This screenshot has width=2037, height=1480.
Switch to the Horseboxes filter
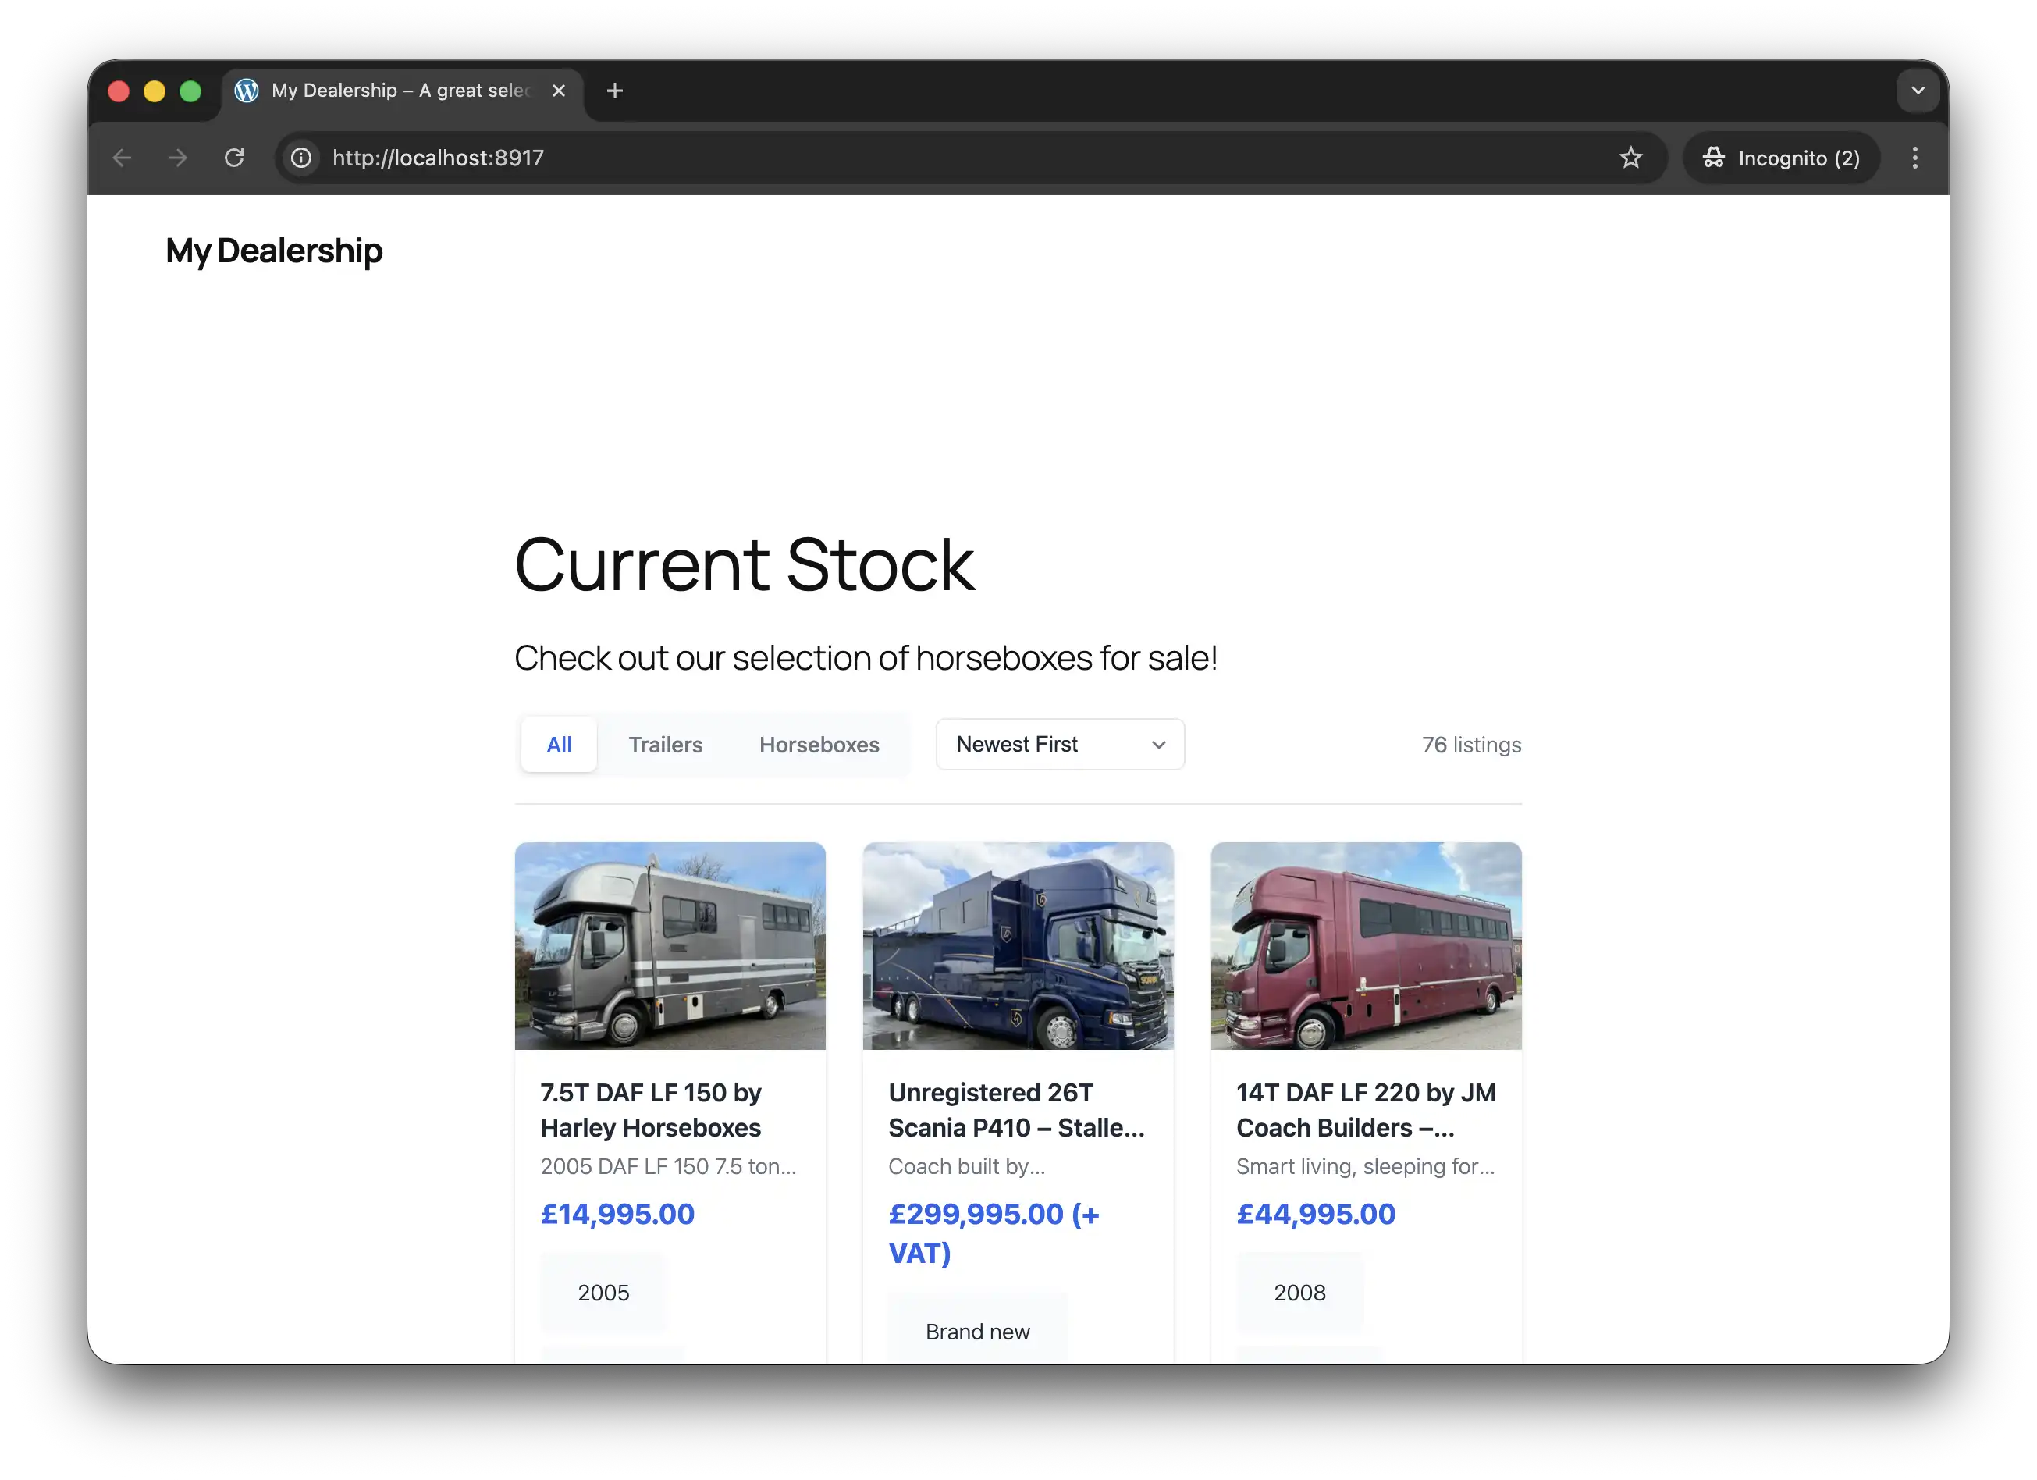(818, 744)
